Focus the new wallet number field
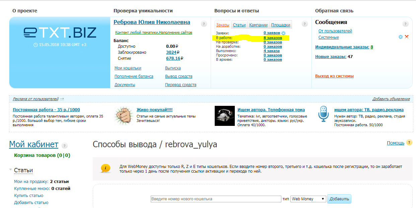416x208 pixels. (x=216, y=199)
